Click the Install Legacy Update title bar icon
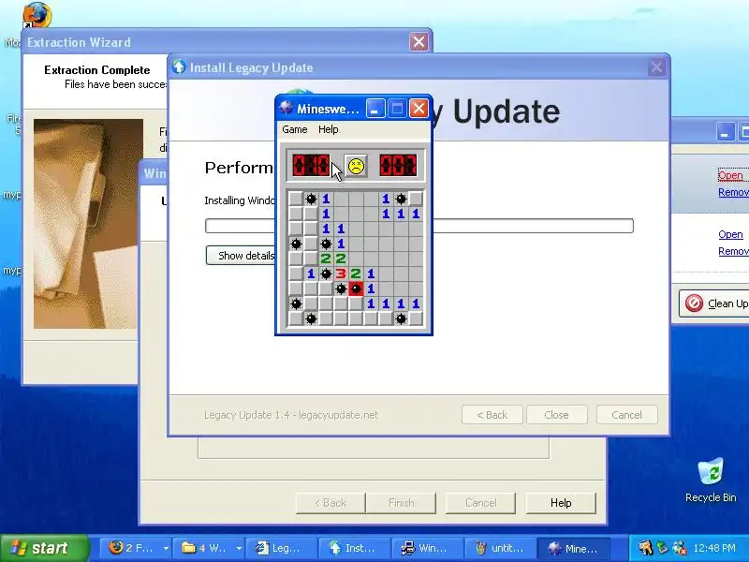Screen dimensions: 749x562 (179, 67)
